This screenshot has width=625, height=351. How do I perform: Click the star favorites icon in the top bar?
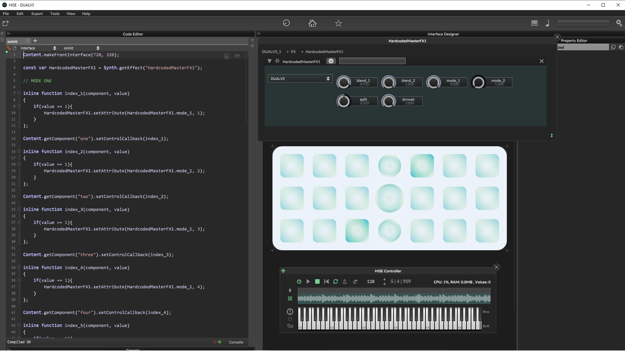339,23
